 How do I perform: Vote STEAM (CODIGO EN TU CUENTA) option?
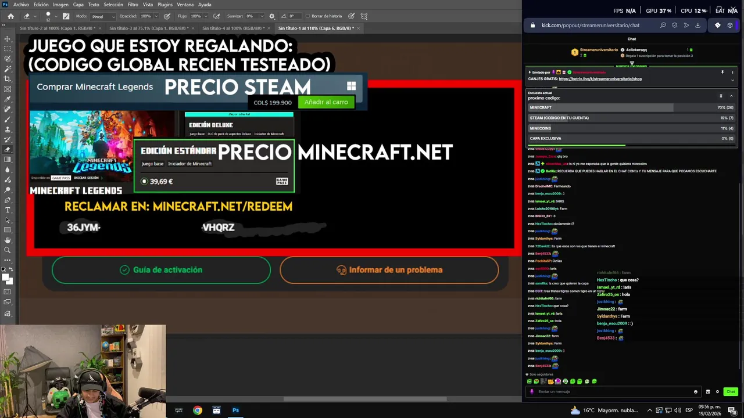coord(631,118)
